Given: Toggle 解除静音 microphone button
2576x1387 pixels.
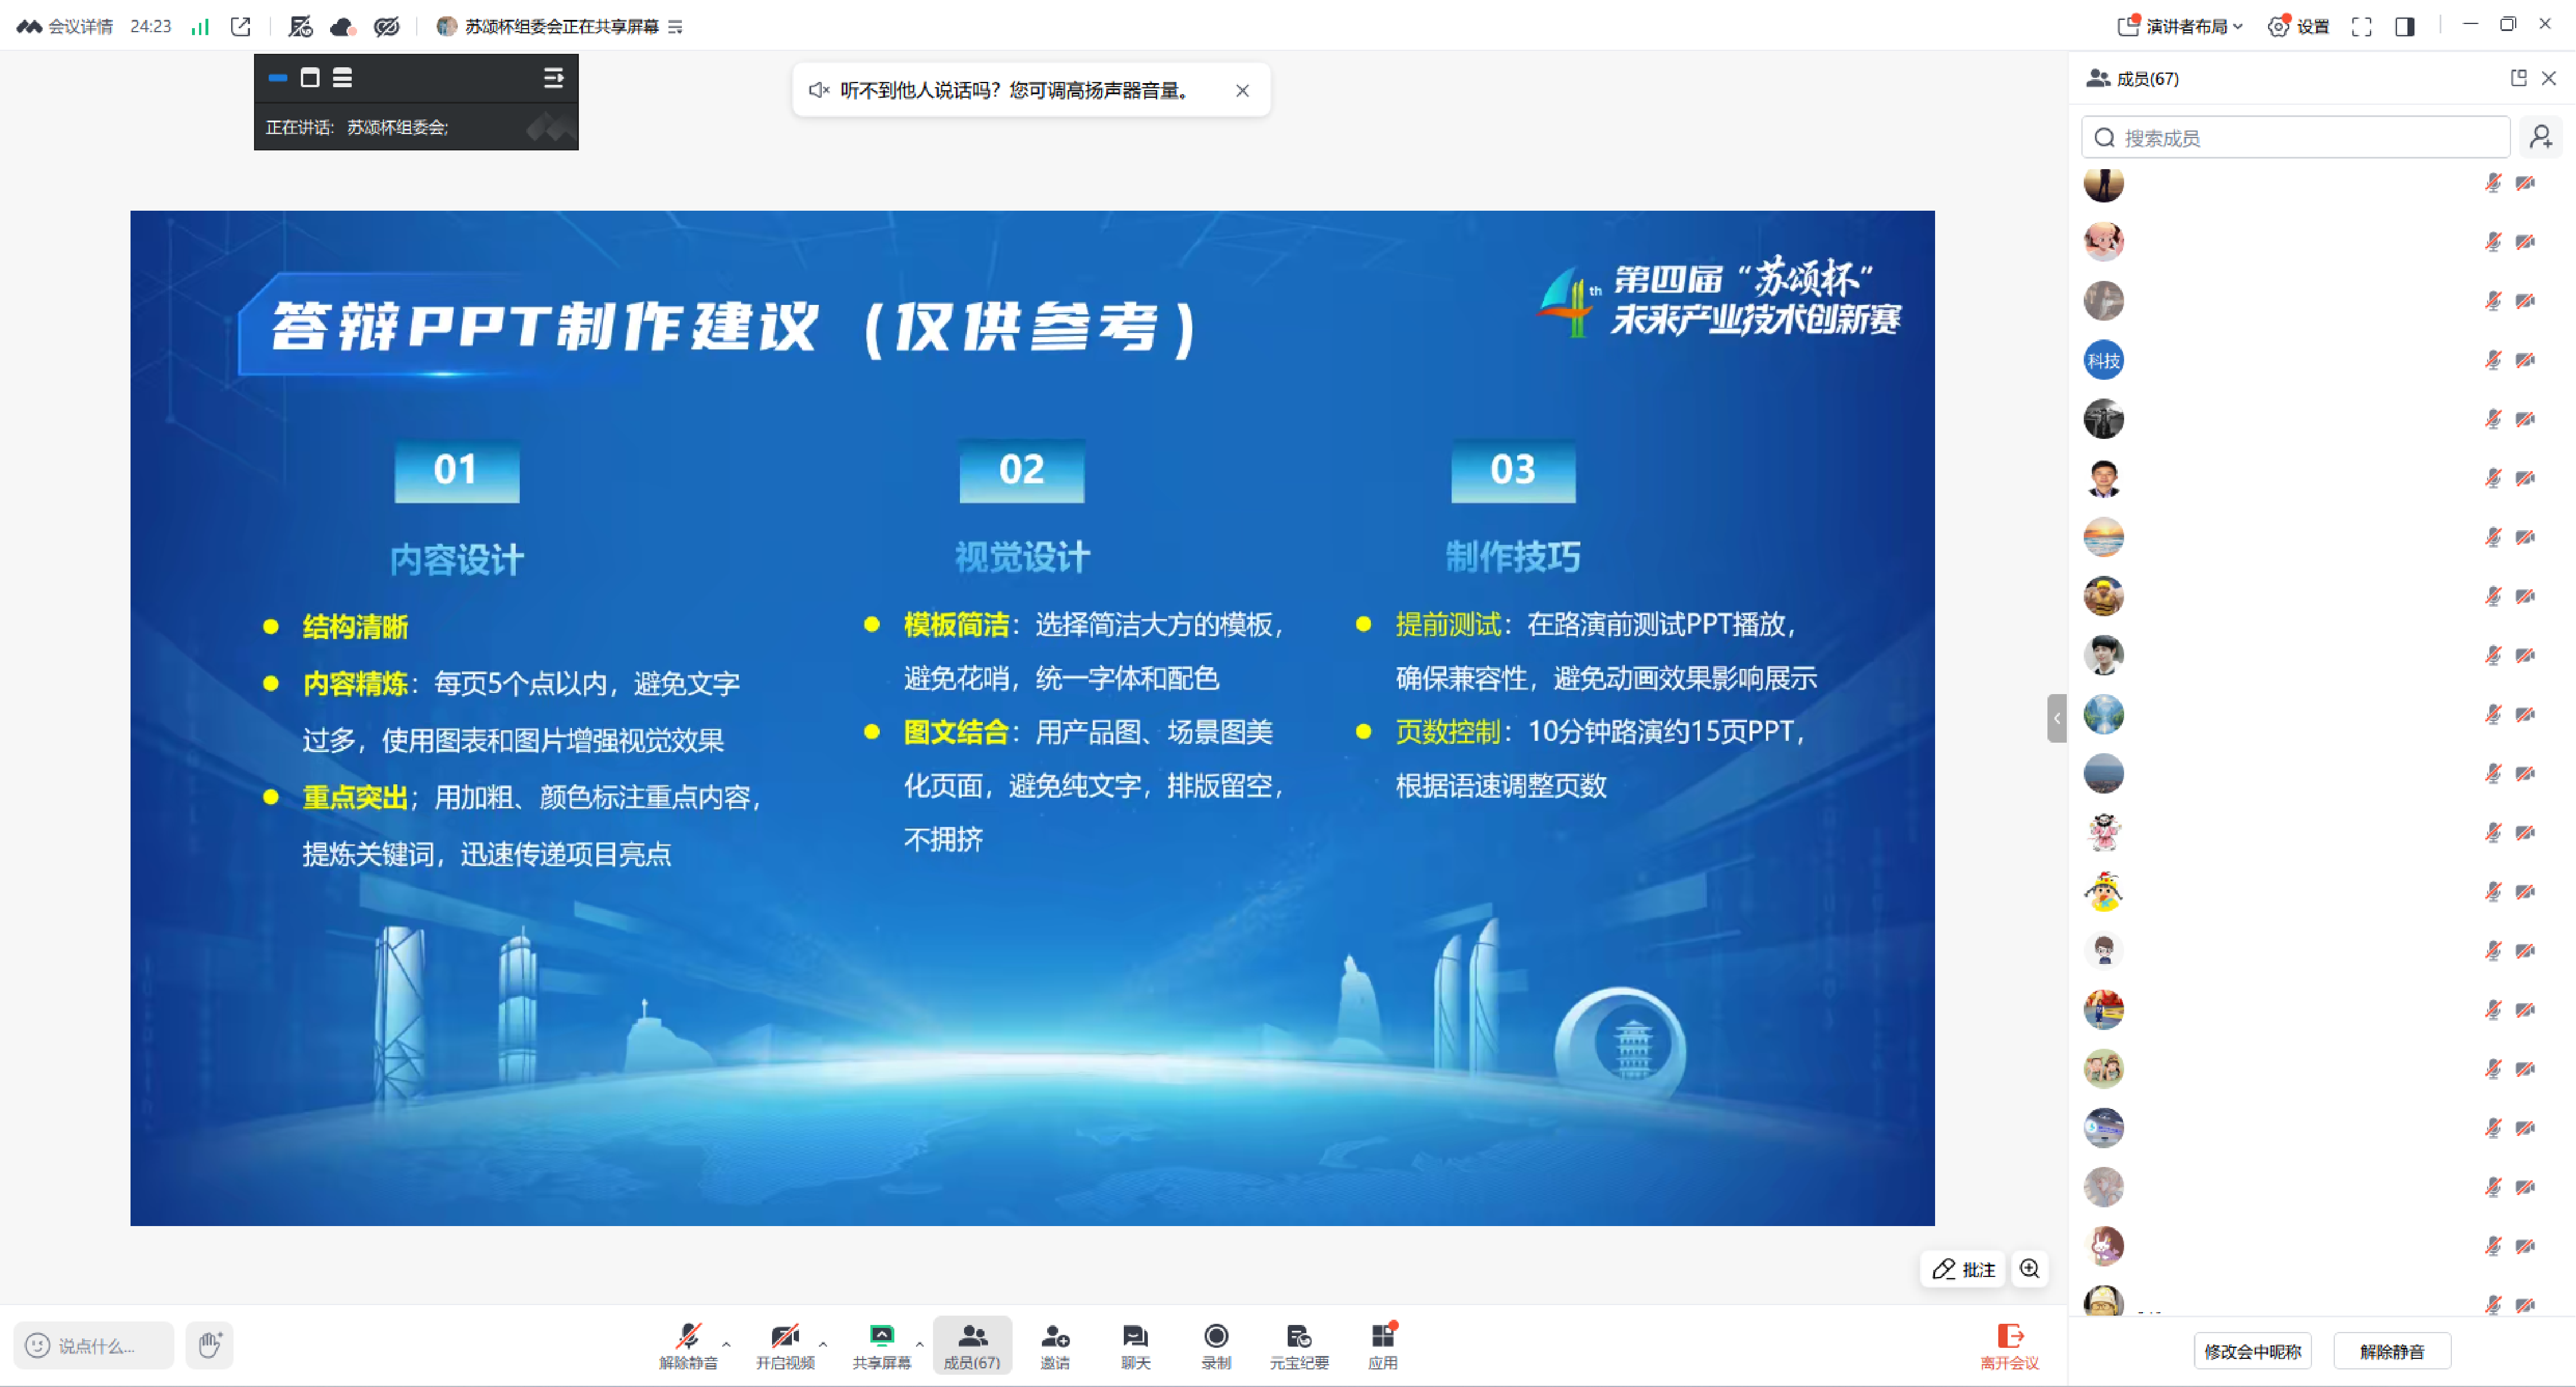Looking at the screenshot, I should (x=688, y=1345).
